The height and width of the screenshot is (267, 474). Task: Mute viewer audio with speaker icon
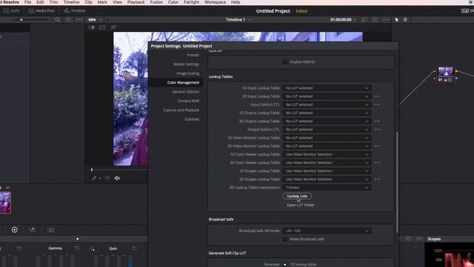117,178
